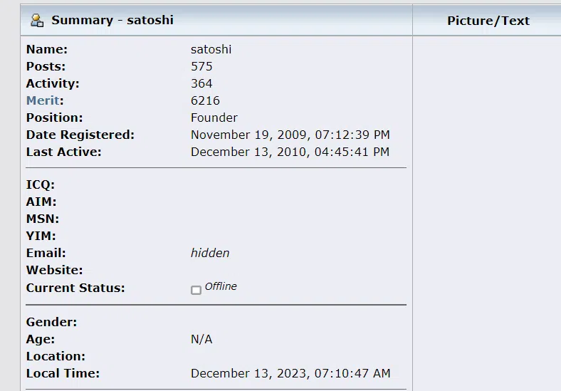Image resolution: width=561 pixels, height=391 pixels.
Task: Click the Local Time value December 13, 2023
Action: [x=290, y=373]
